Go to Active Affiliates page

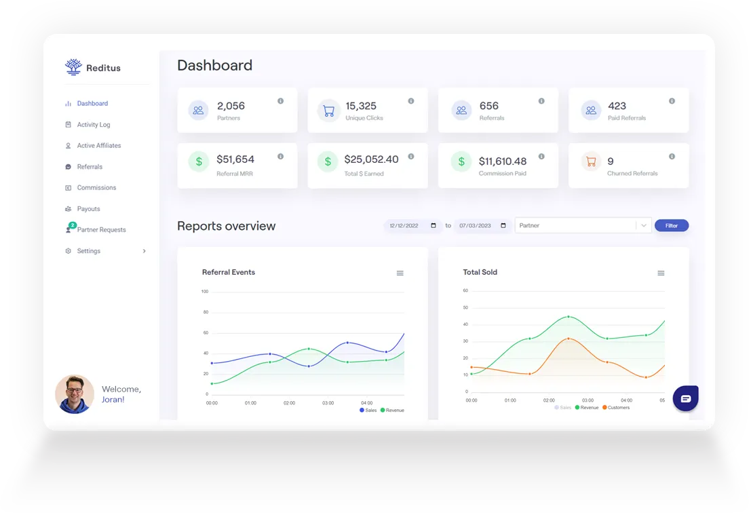pos(99,146)
